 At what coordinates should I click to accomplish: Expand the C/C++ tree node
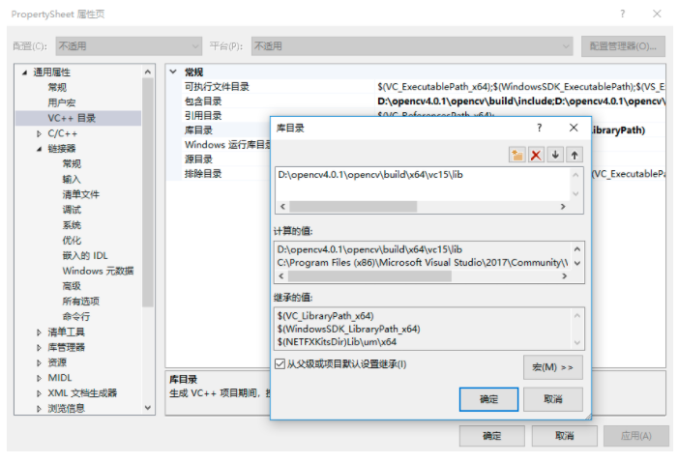(x=39, y=133)
